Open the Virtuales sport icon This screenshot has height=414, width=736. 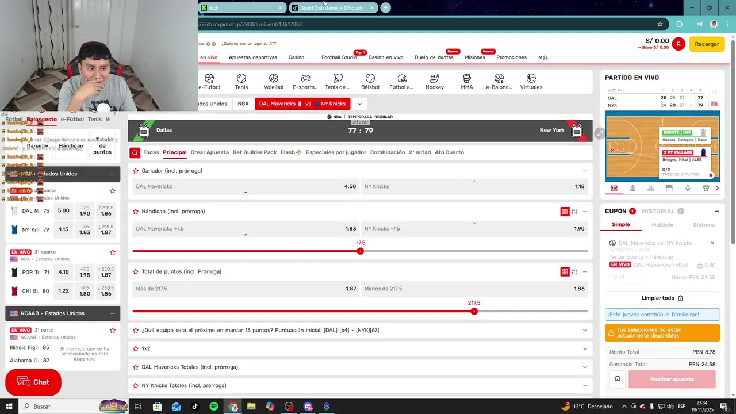pyautogui.click(x=531, y=78)
